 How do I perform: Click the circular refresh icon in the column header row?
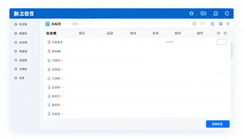(x=225, y=33)
